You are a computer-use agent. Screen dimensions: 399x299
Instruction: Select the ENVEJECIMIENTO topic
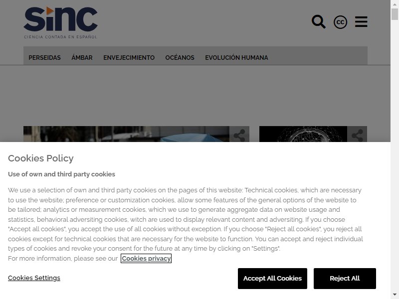(129, 58)
